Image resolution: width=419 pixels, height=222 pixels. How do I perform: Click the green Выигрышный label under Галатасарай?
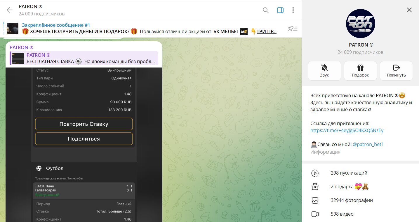point(47,195)
